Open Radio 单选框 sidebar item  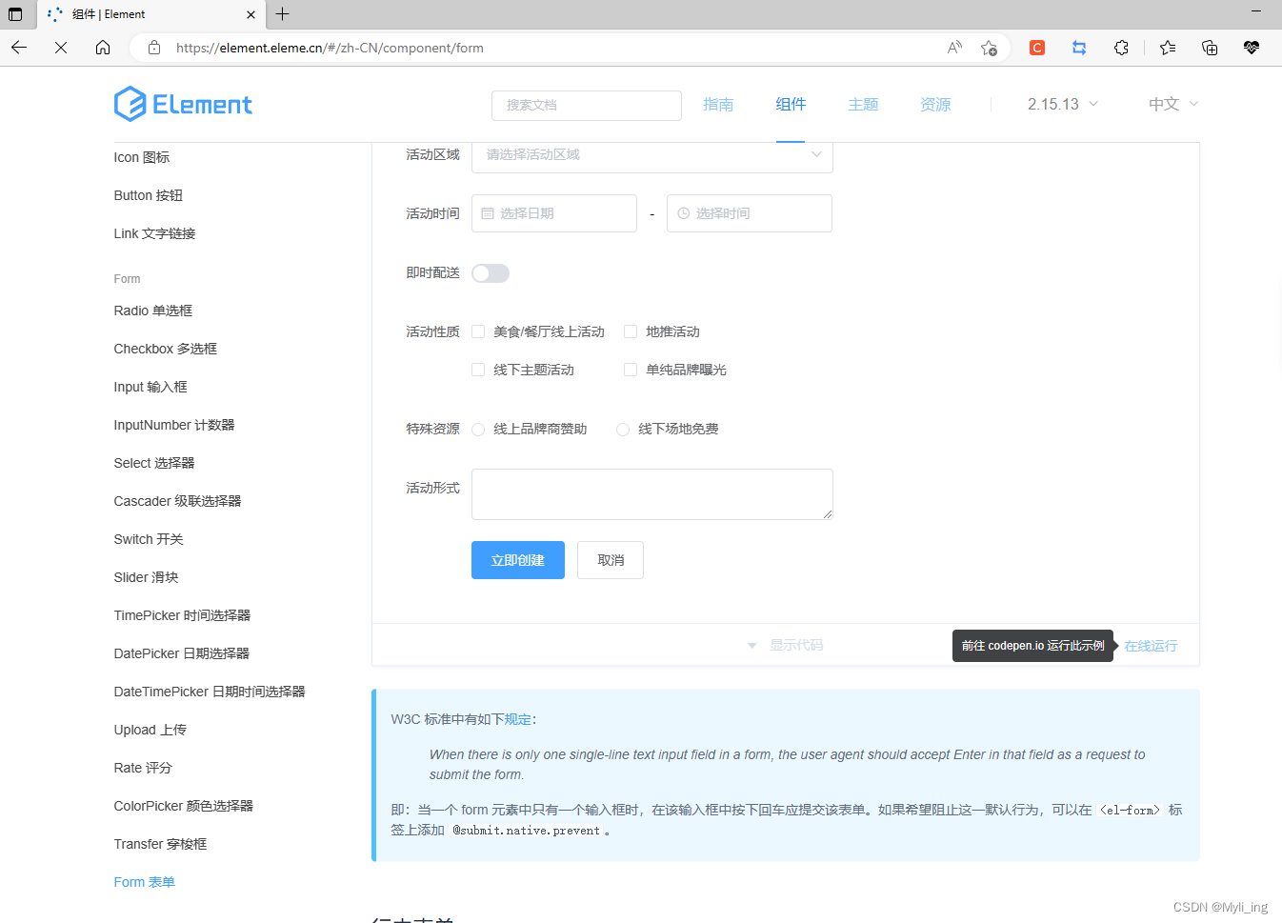tap(153, 311)
